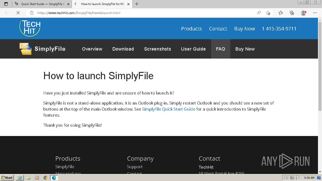Click the Action Center flag icon
Image resolution: width=322 pixels, height=181 pixels.
[x=298, y=178]
